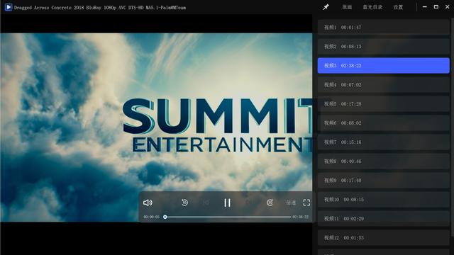Play 视频4 00:07:02 from the list
The image size is (454, 255).
383,85
